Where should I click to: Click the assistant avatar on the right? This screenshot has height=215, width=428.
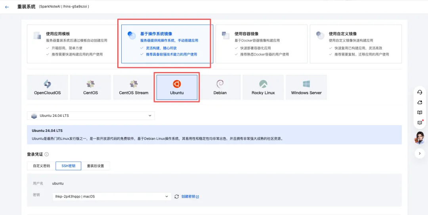420,138
